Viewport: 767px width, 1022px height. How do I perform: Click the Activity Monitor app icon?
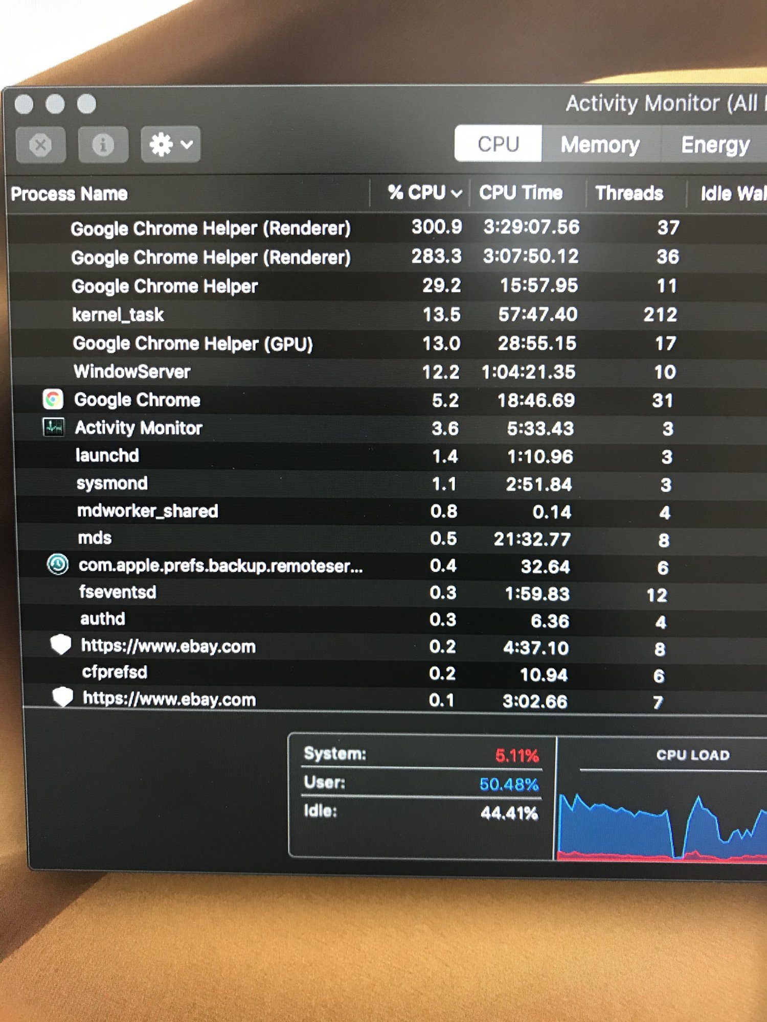(x=54, y=427)
